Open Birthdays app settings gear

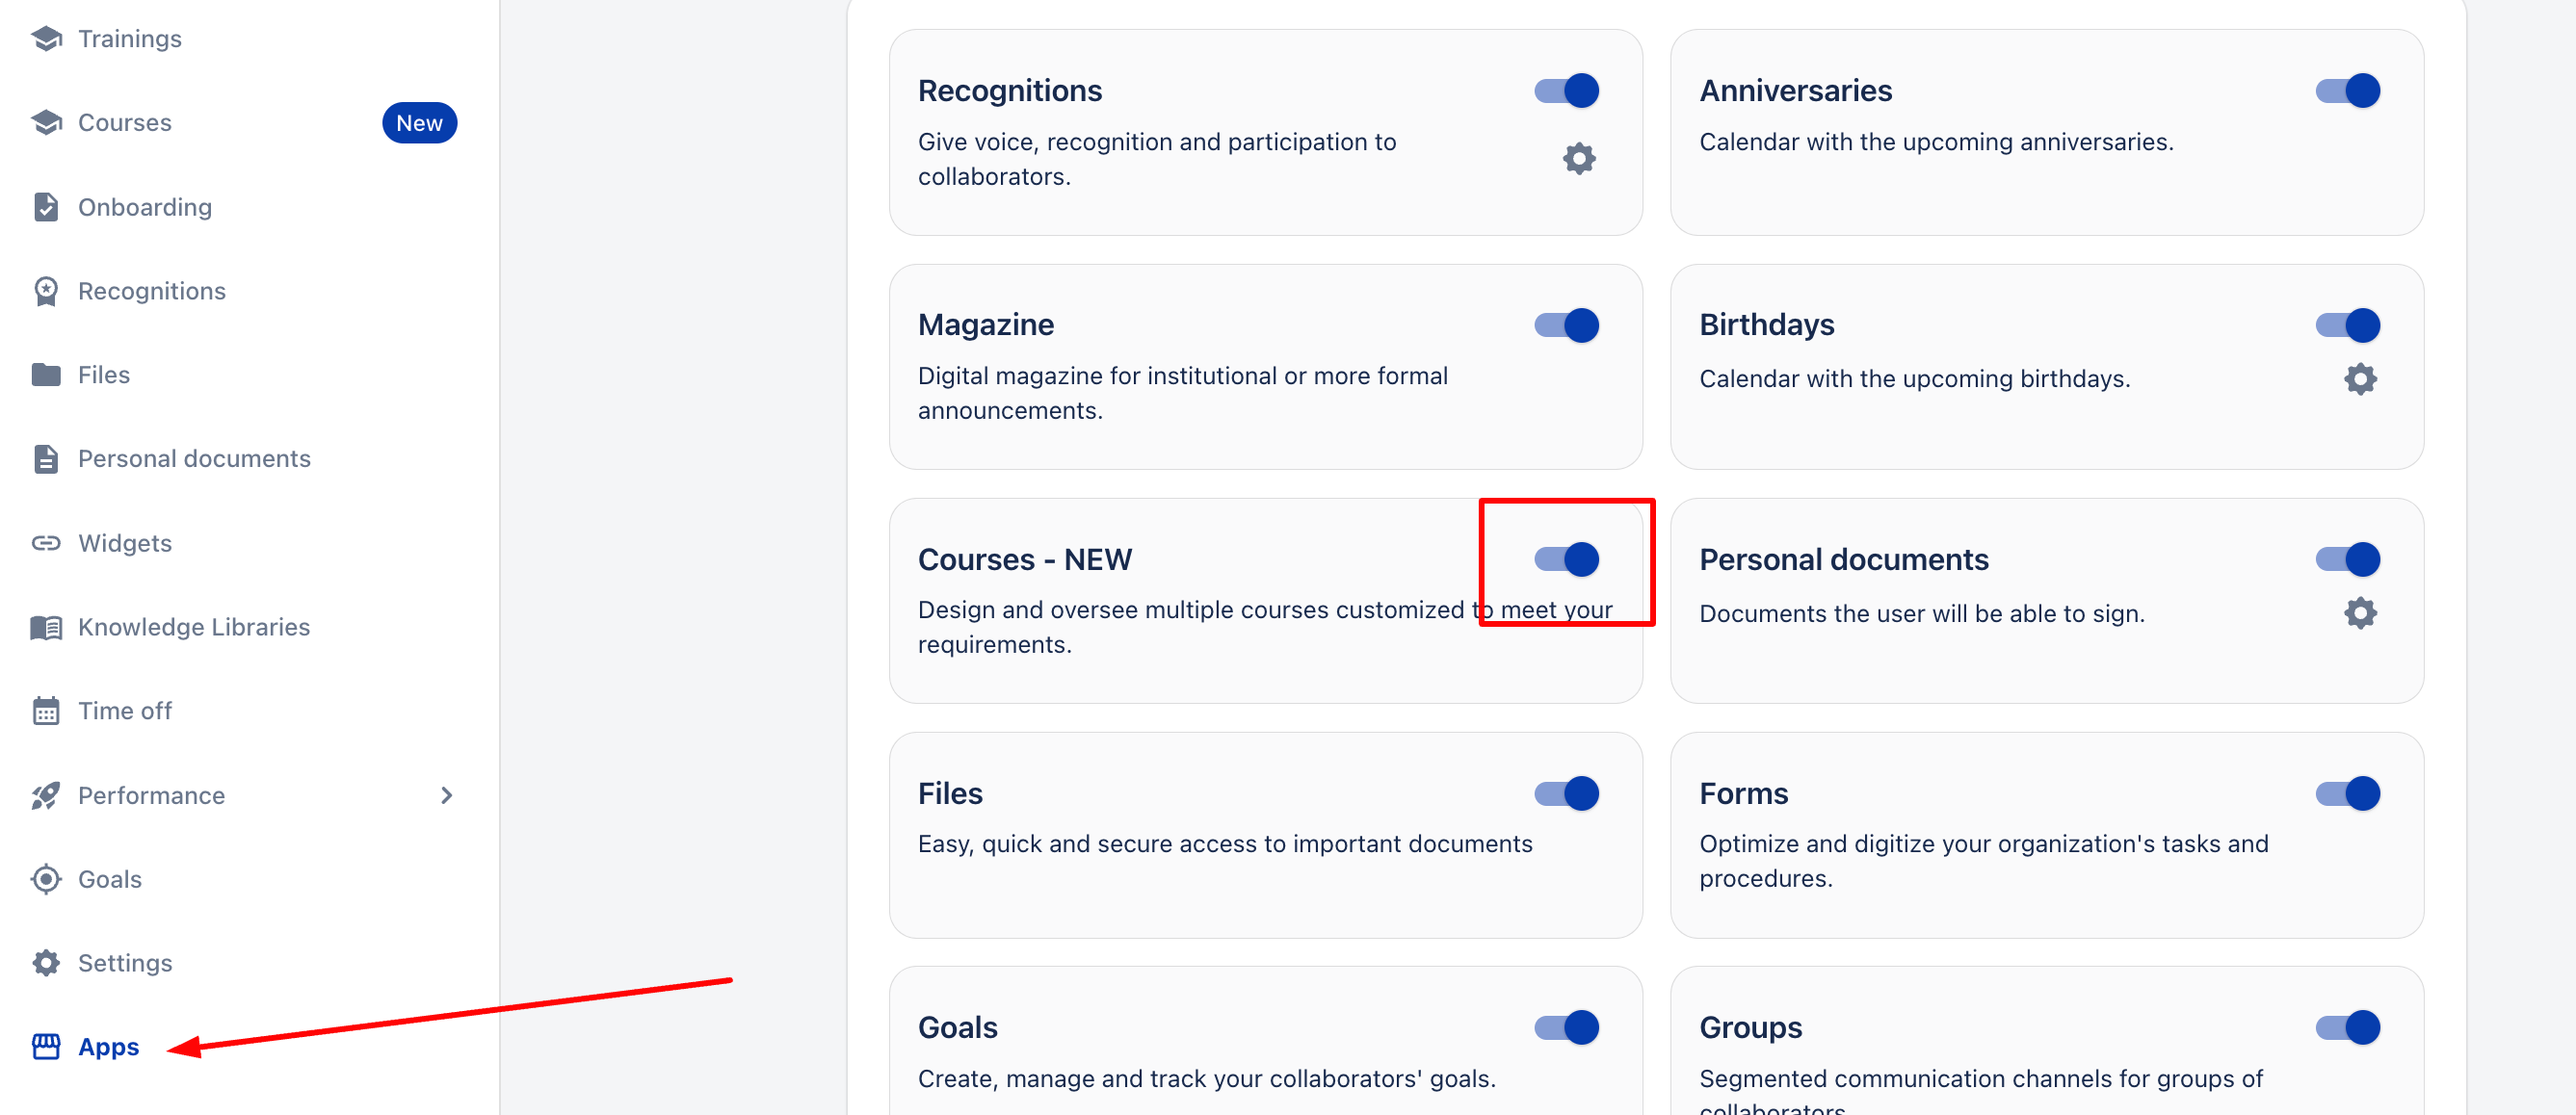coord(2360,378)
